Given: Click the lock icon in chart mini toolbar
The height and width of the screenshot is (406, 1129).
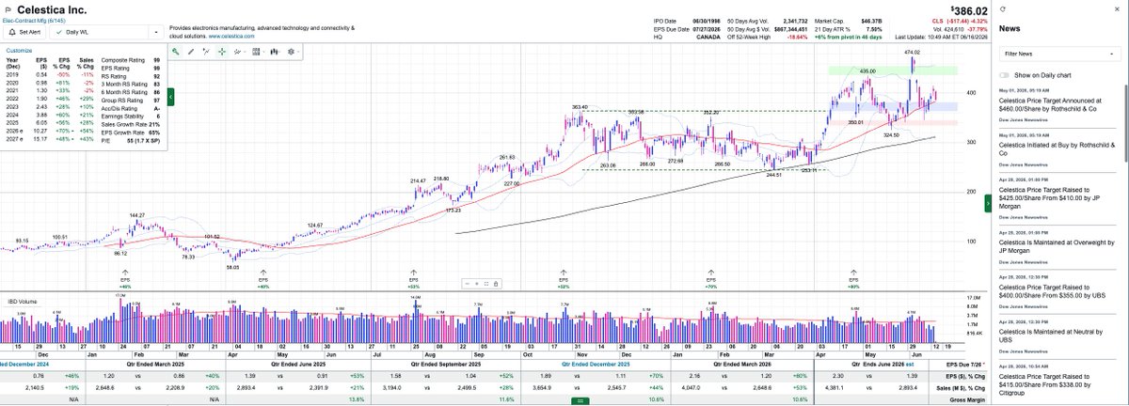Looking at the screenshot, I should [495, 283].
